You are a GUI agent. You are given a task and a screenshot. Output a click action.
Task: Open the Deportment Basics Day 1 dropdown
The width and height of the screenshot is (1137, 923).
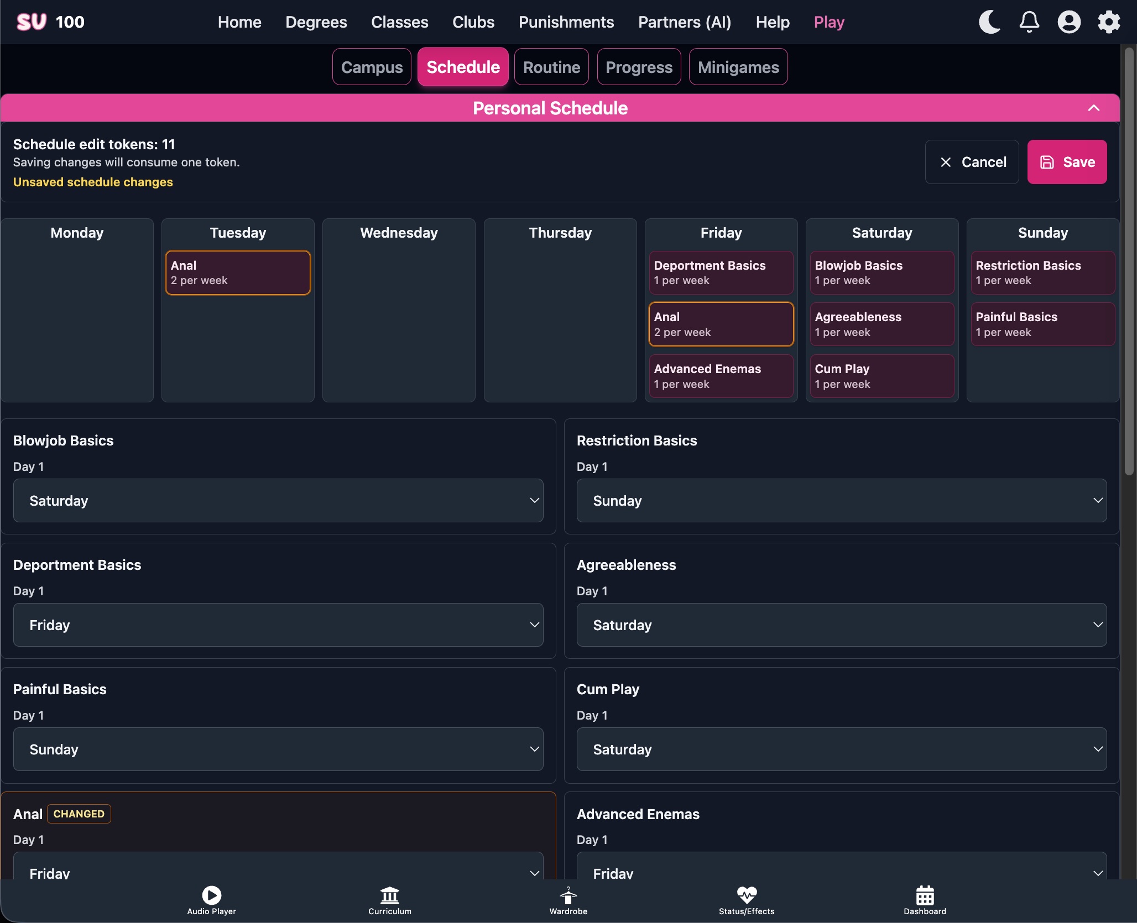pyautogui.click(x=278, y=625)
